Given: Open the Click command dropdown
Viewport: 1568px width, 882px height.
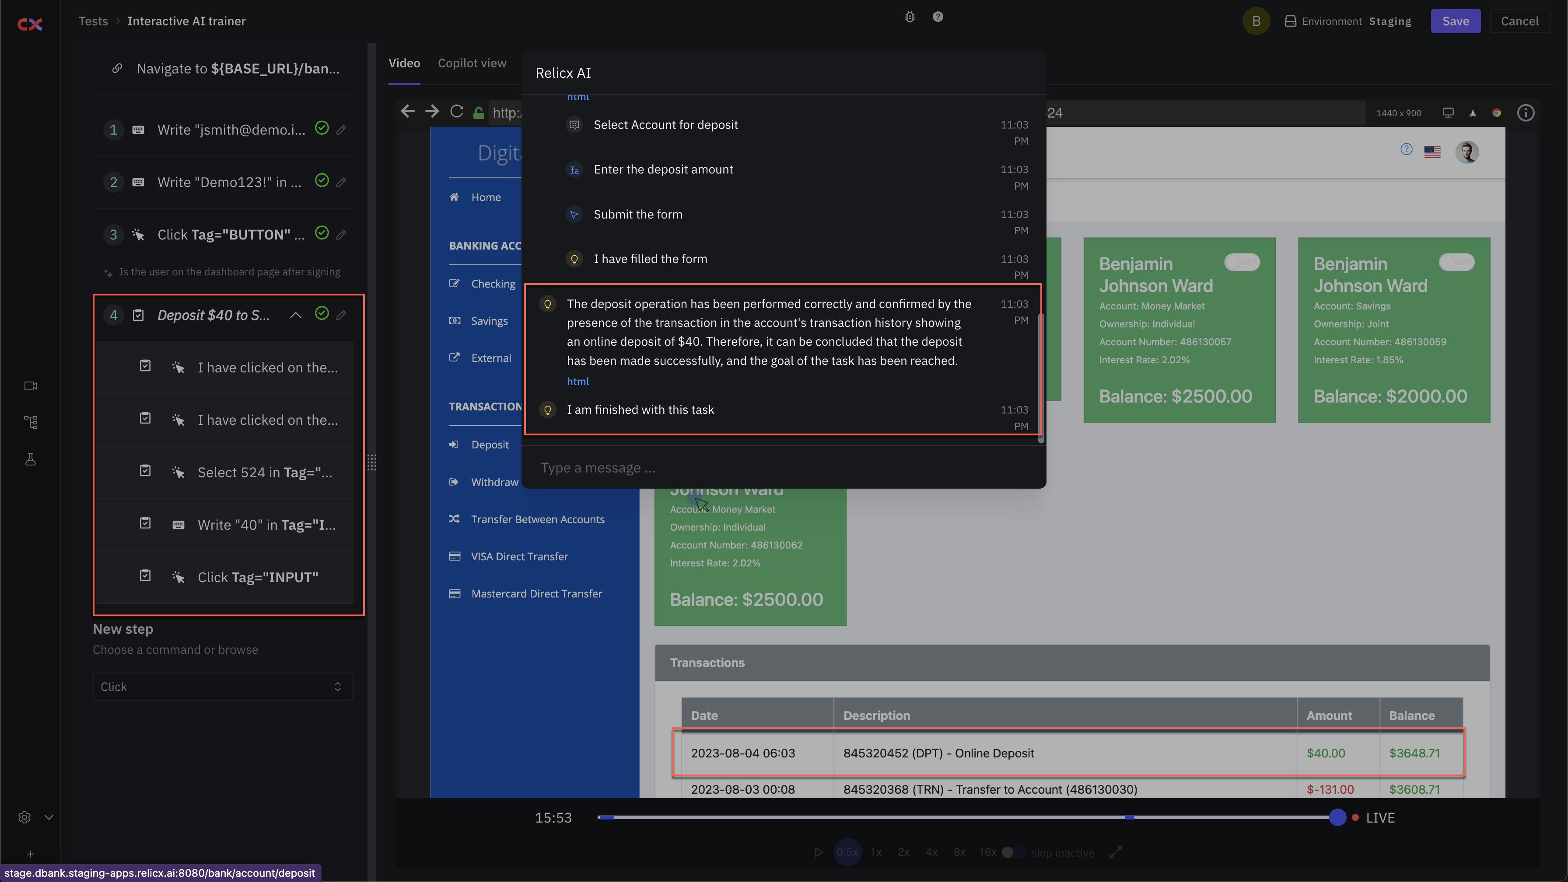Looking at the screenshot, I should 223,686.
